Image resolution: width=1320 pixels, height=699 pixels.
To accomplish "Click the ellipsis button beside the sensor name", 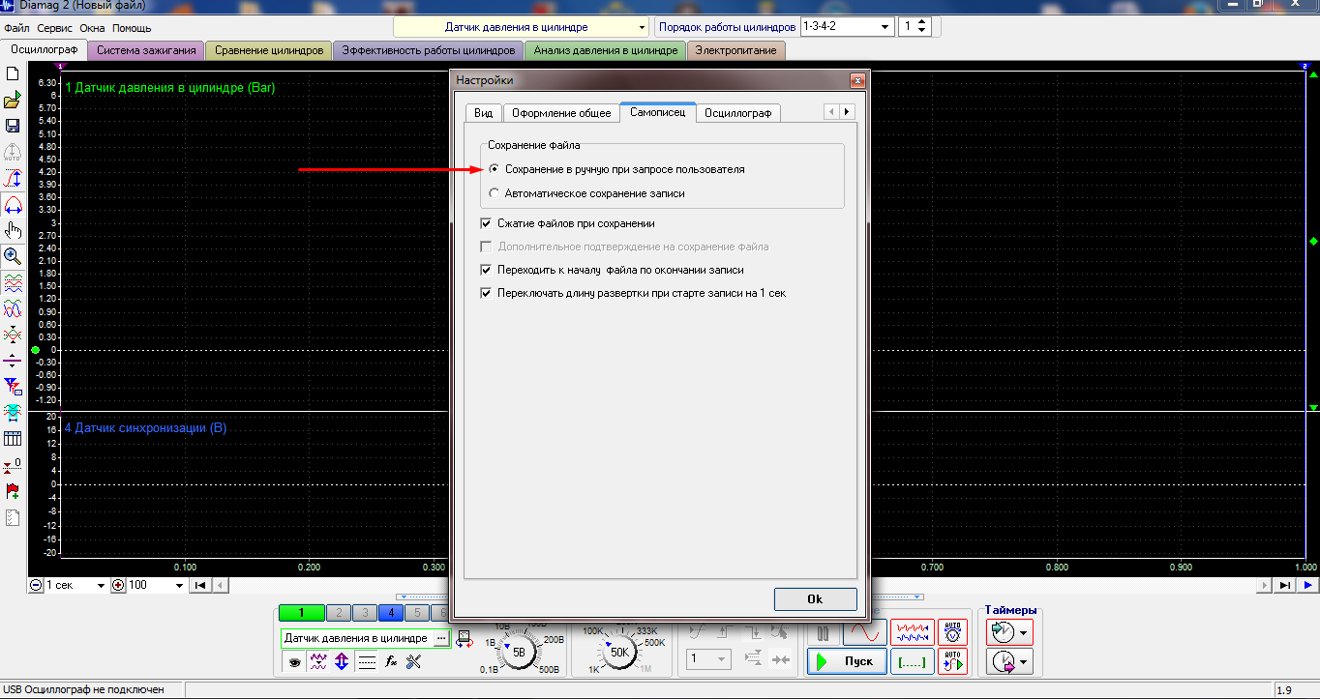I will [x=440, y=639].
